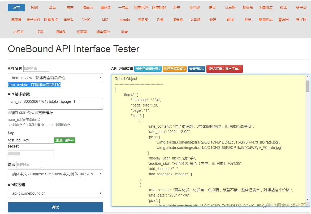Click the "add_feedback_images": [] line
The width and height of the screenshot is (311, 214).
click(x=170, y=174)
